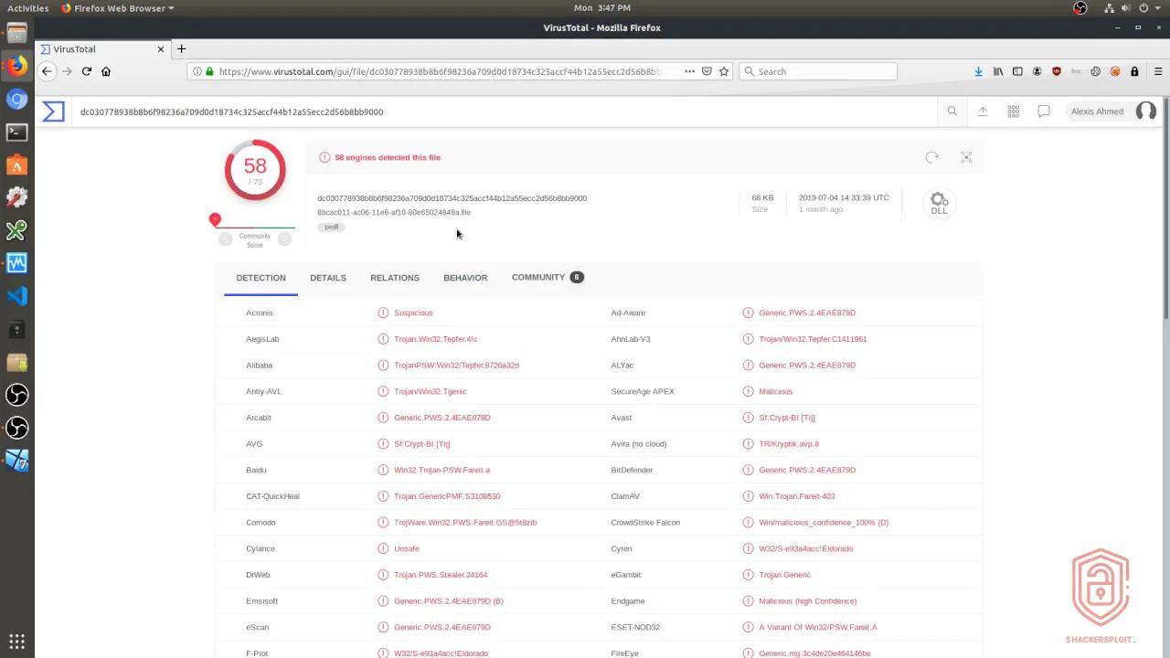Click the file hash input field
1170x658 pixels.
[366, 111]
